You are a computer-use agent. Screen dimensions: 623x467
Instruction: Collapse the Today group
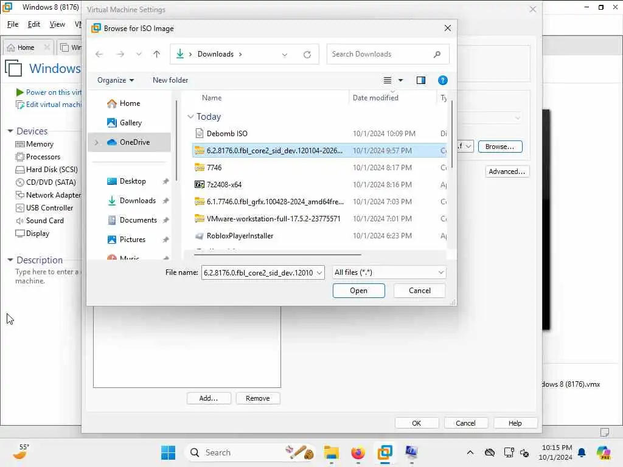click(x=190, y=116)
